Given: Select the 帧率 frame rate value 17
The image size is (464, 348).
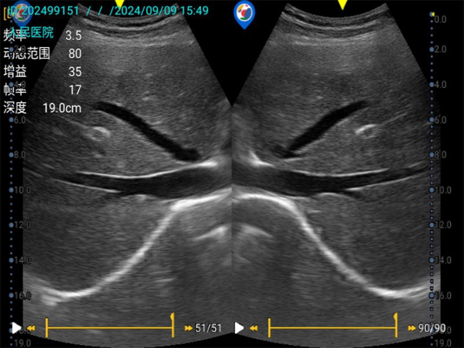Looking at the screenshot, I should pyautogui.click(x=74, y=90).
